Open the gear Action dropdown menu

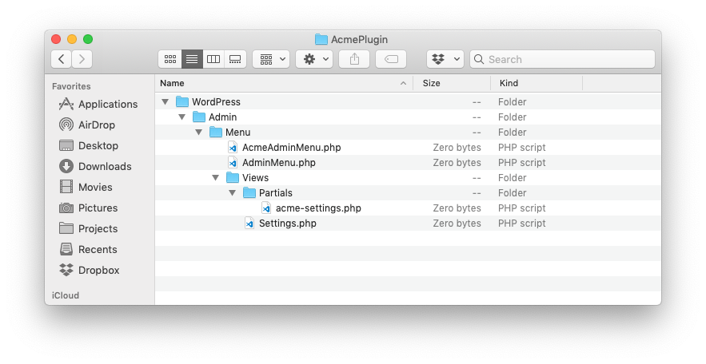(314, 59)
